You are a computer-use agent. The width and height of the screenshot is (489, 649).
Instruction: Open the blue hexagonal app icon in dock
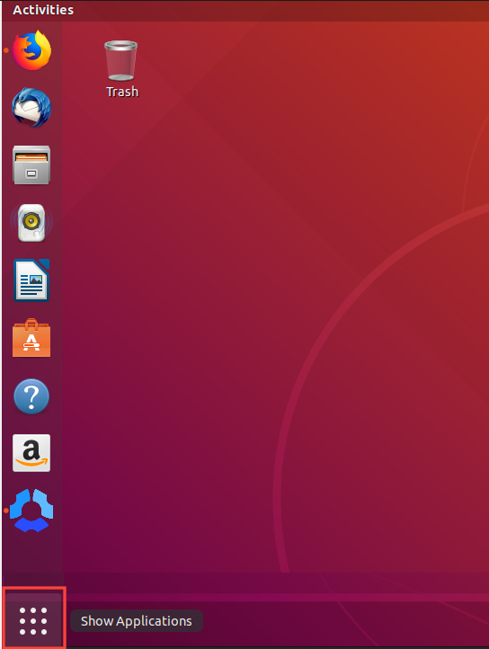click(x=31, y=511)
